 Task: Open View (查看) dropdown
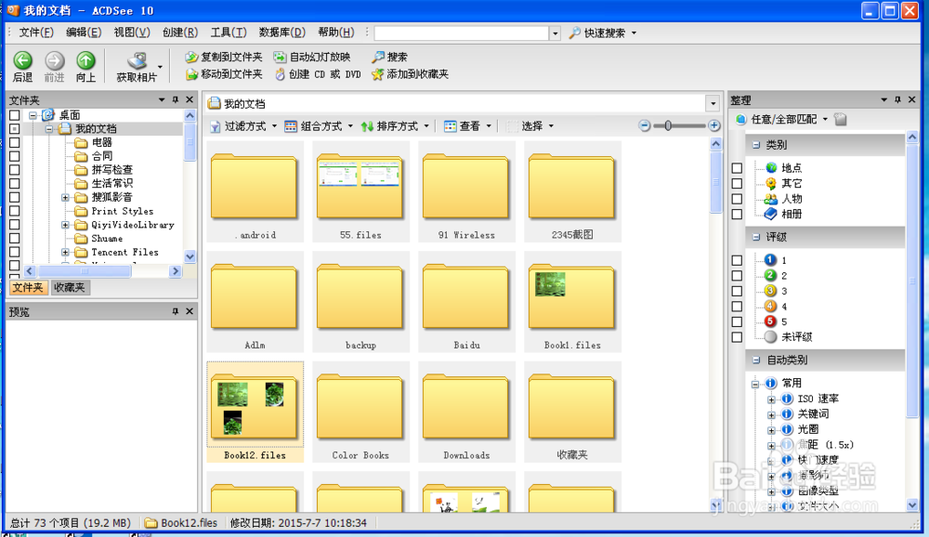pyautogui.click(x=467, y=125)
